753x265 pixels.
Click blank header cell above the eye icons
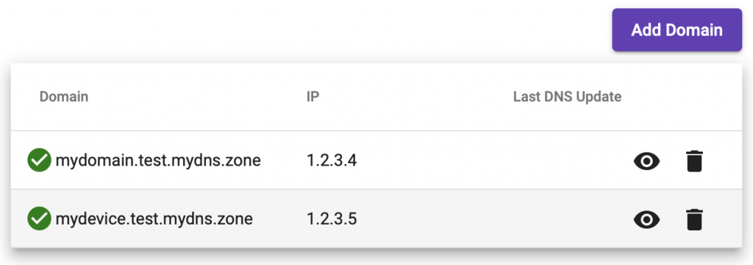point(646,96)
